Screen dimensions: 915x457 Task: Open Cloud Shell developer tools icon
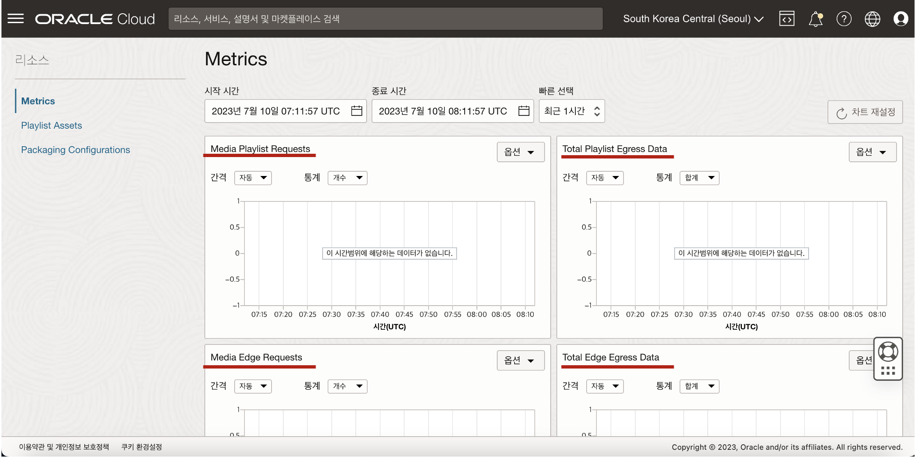(787, 19)
